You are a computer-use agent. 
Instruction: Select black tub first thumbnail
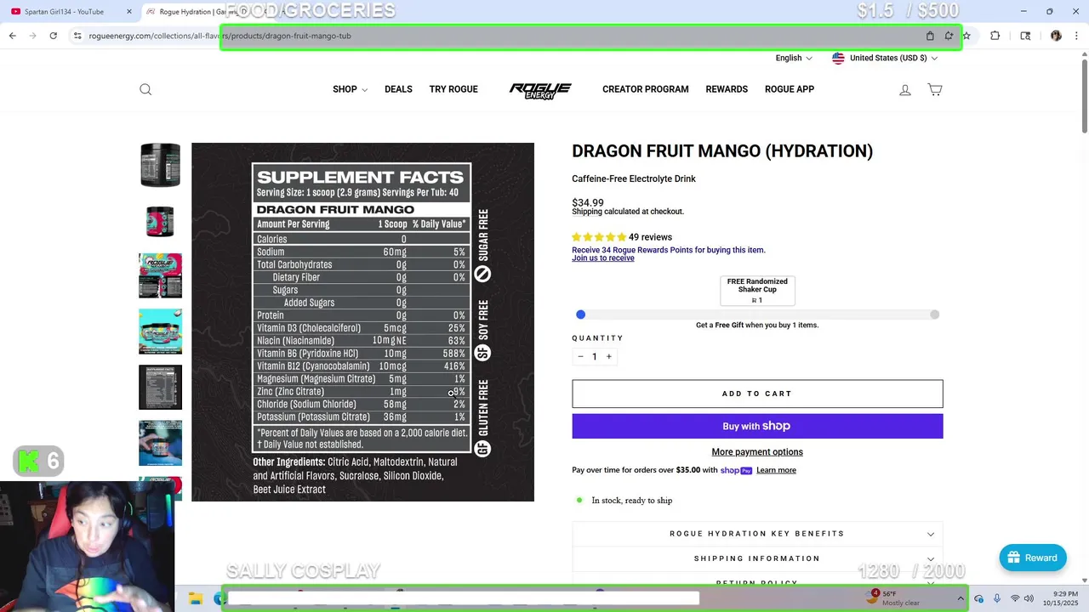coord(160,165)
